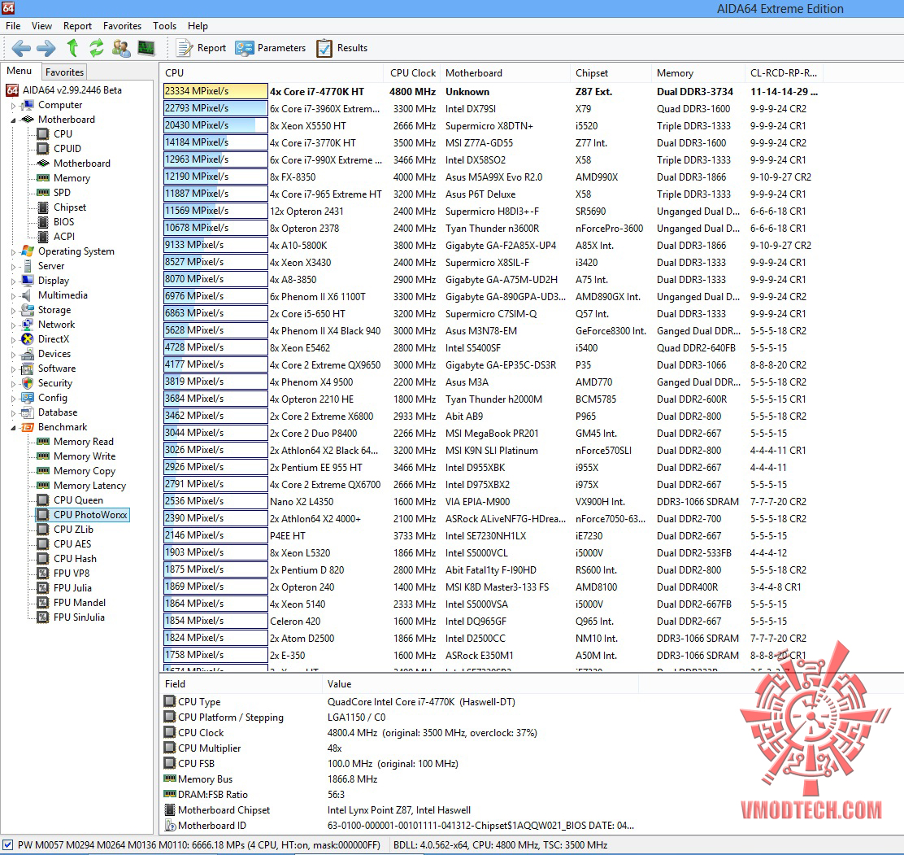Open benchmark Results
Image resolution: width=904 pixels, height=855 pixels.
click(x=342, y=48)
